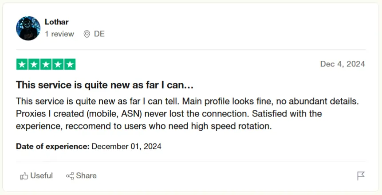Select the DE country label
382x195 pixels.
point(99,34)
